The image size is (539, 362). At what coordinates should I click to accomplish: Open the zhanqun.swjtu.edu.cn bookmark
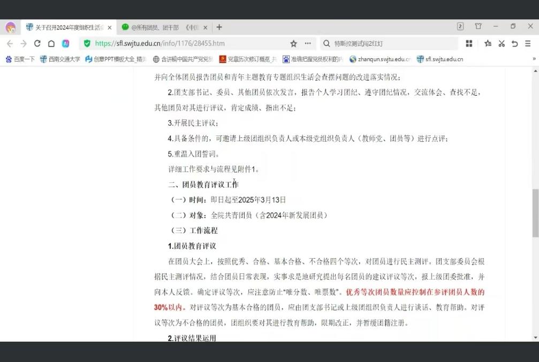point(380,59)
